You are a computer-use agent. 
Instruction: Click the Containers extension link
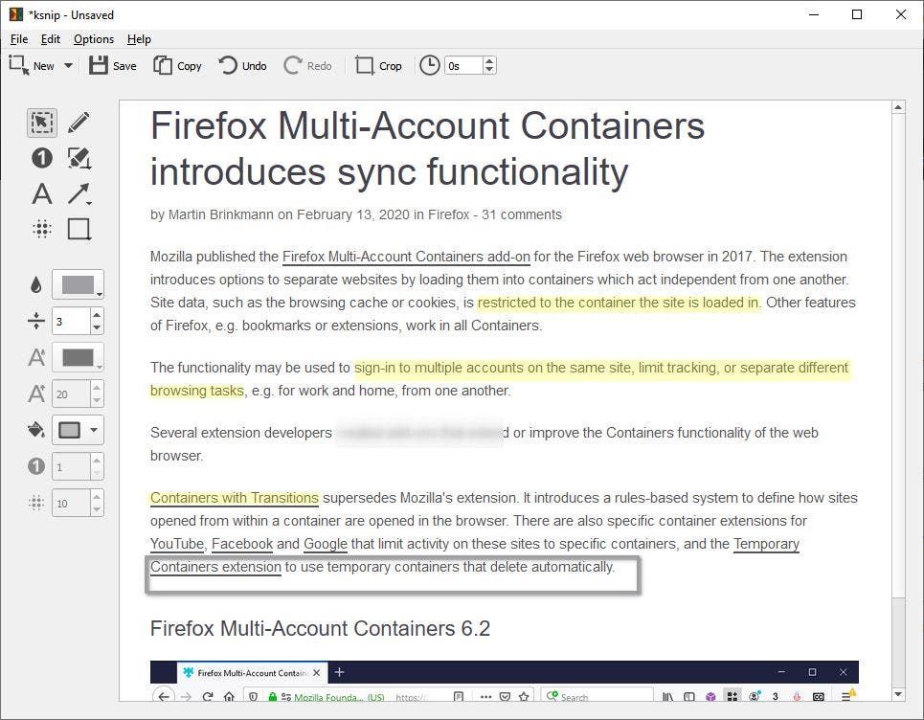[x=215, y=567]
